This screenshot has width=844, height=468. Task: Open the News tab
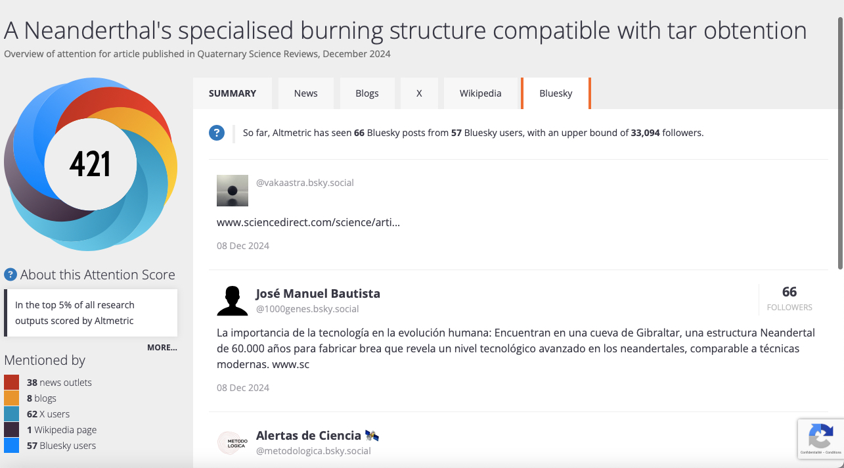305,93
